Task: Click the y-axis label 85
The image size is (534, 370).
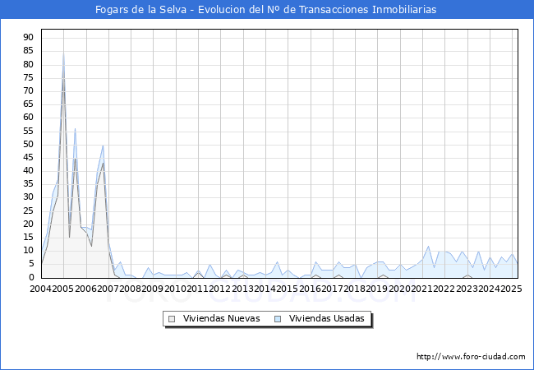Action: click(28, 51)
